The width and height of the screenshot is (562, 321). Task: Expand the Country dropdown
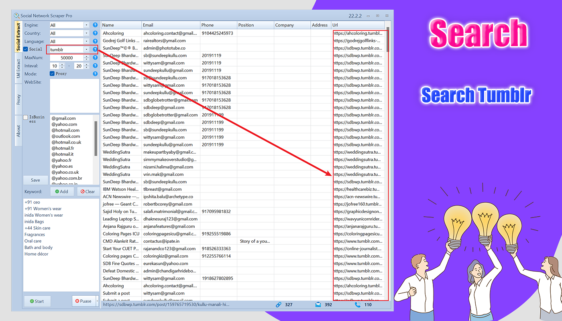[86, 33]
